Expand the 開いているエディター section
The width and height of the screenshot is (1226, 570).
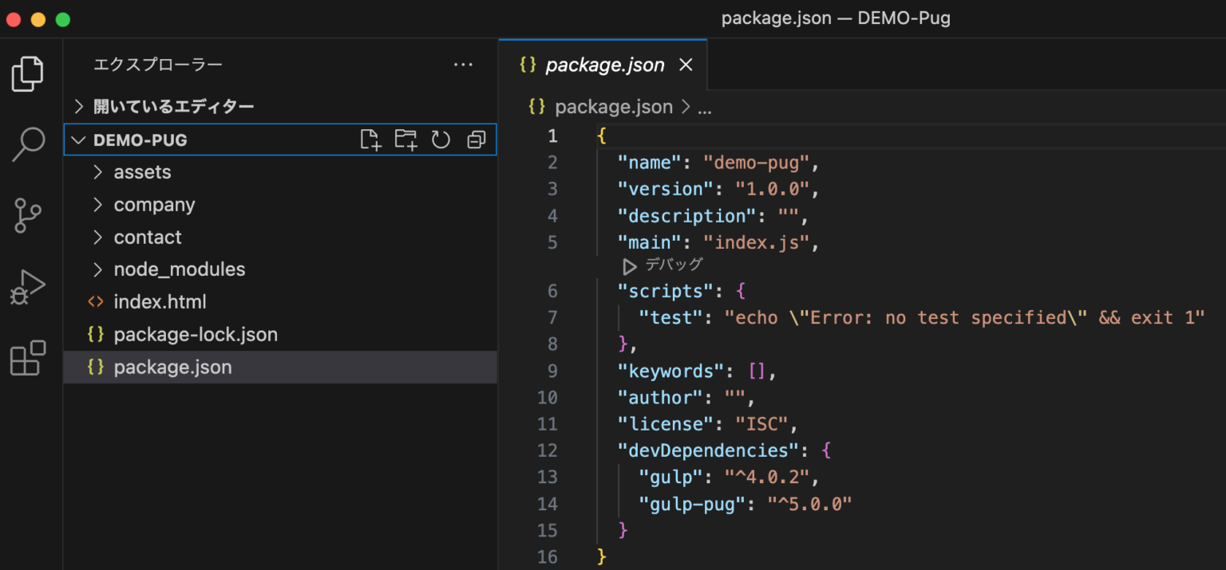pyautogui.click(x=78, y=105)
